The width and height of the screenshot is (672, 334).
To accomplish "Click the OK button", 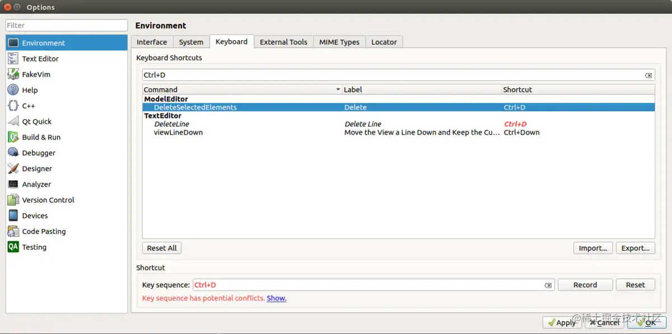I will pos(646,322).
